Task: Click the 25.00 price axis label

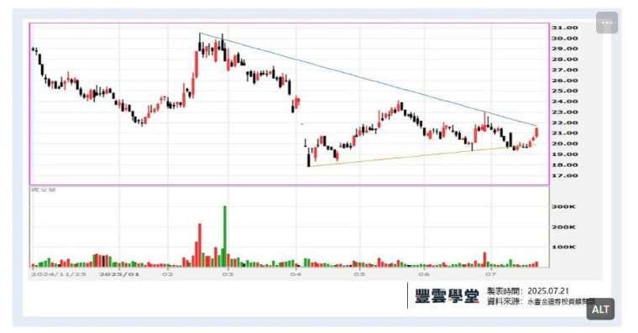Action: pyautogui.click(x=564, y=91)
